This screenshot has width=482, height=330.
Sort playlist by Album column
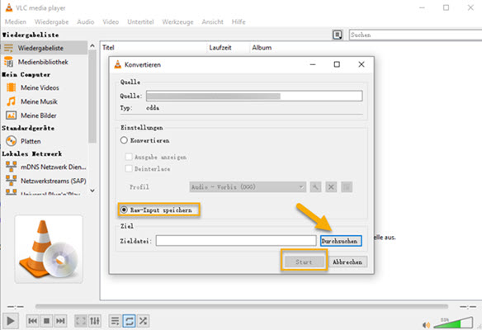[x=262, y=48]
